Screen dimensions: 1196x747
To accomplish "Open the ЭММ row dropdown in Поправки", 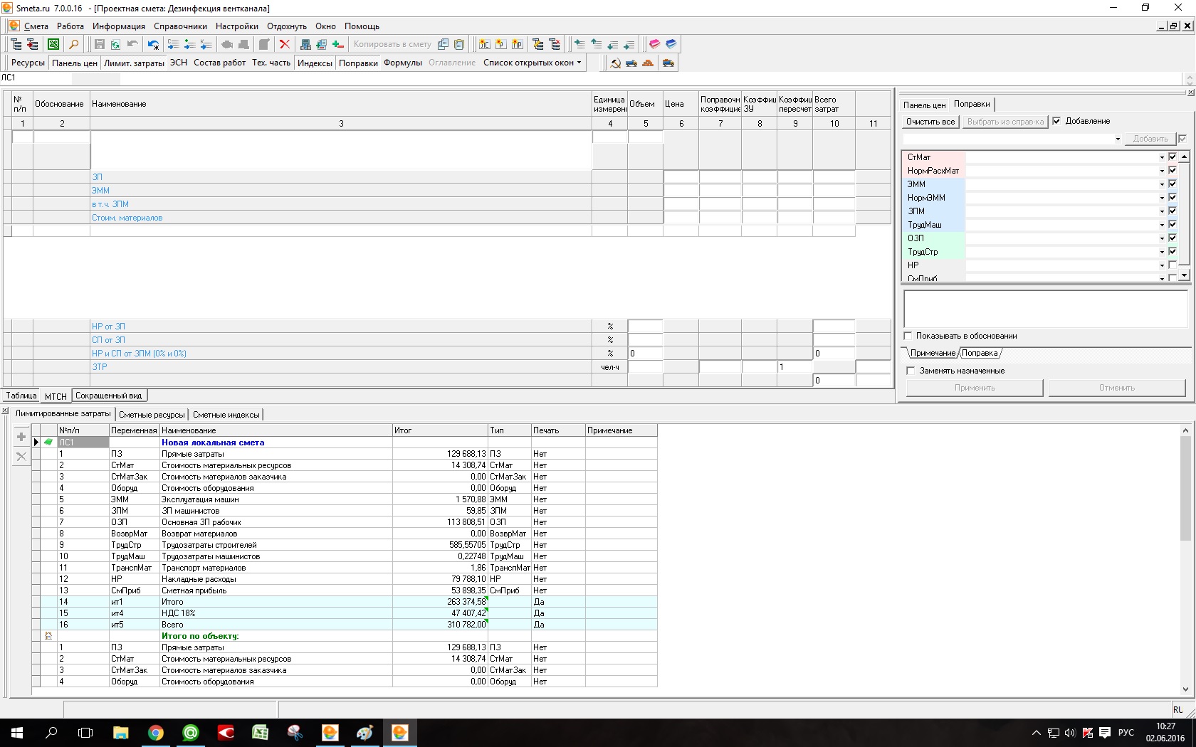I will pyautogui.click(x=1162, y=184).
